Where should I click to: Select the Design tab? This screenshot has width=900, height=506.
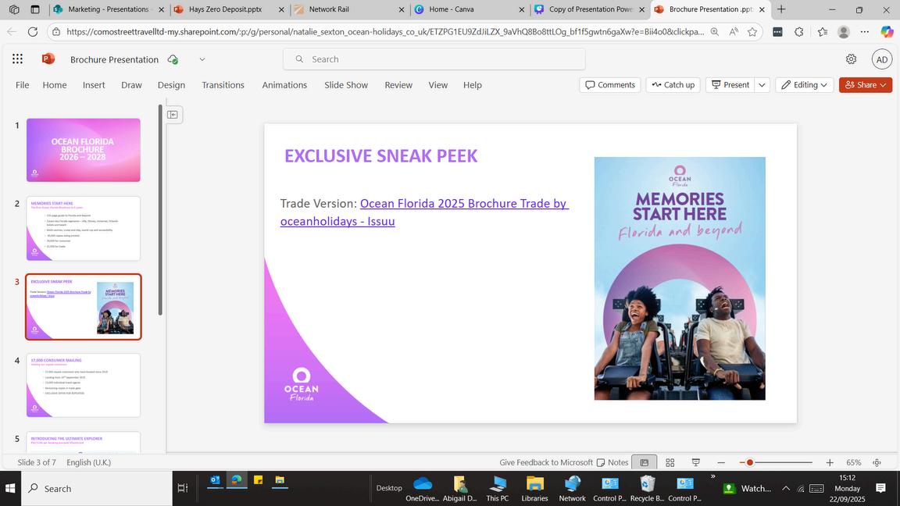coord(171,85)
